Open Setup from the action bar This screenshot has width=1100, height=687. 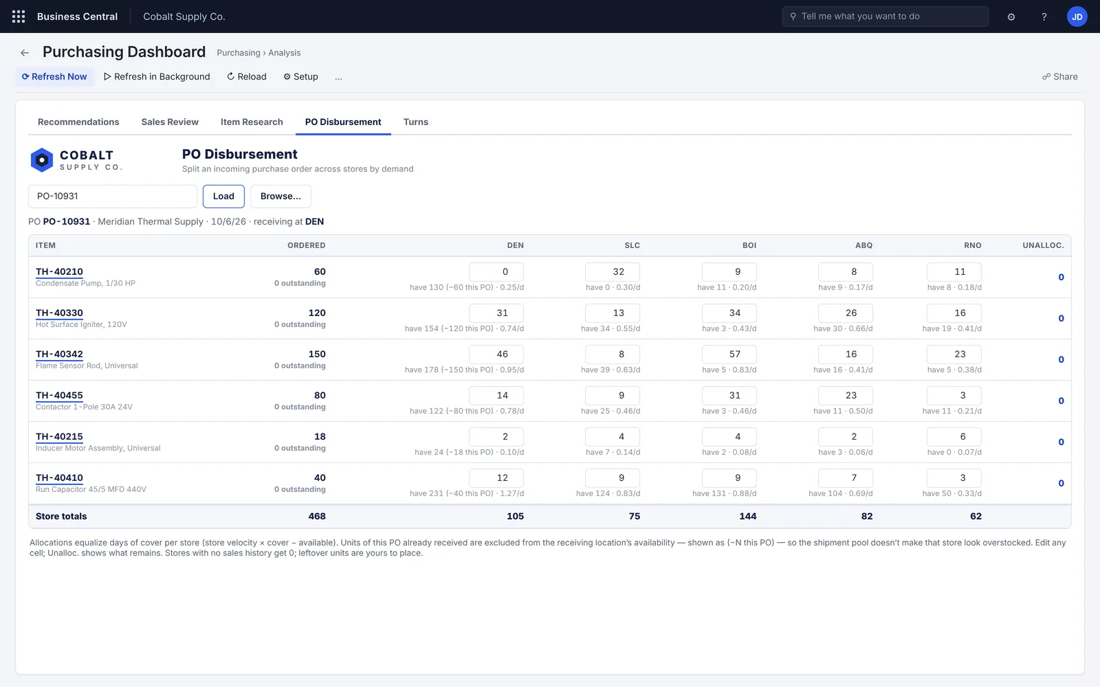(300, 77)
